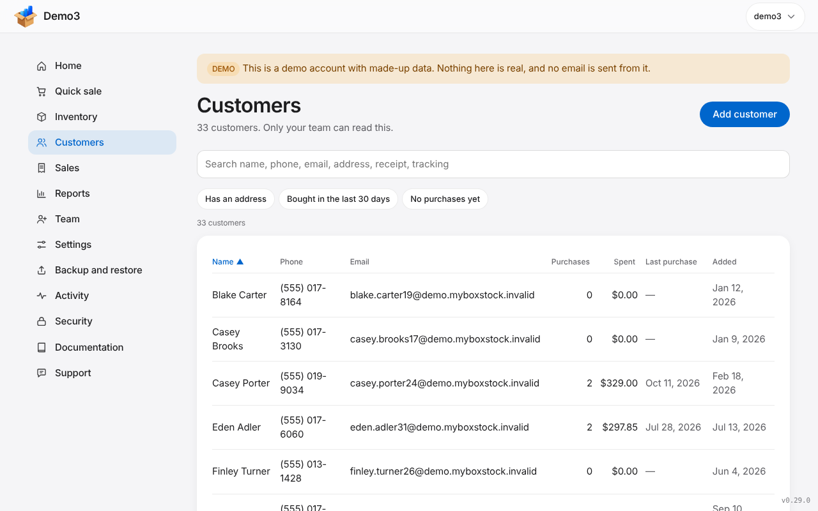Sort the list by Added column header
This screenshot has width=818, height=511.
tap(725, 262)
